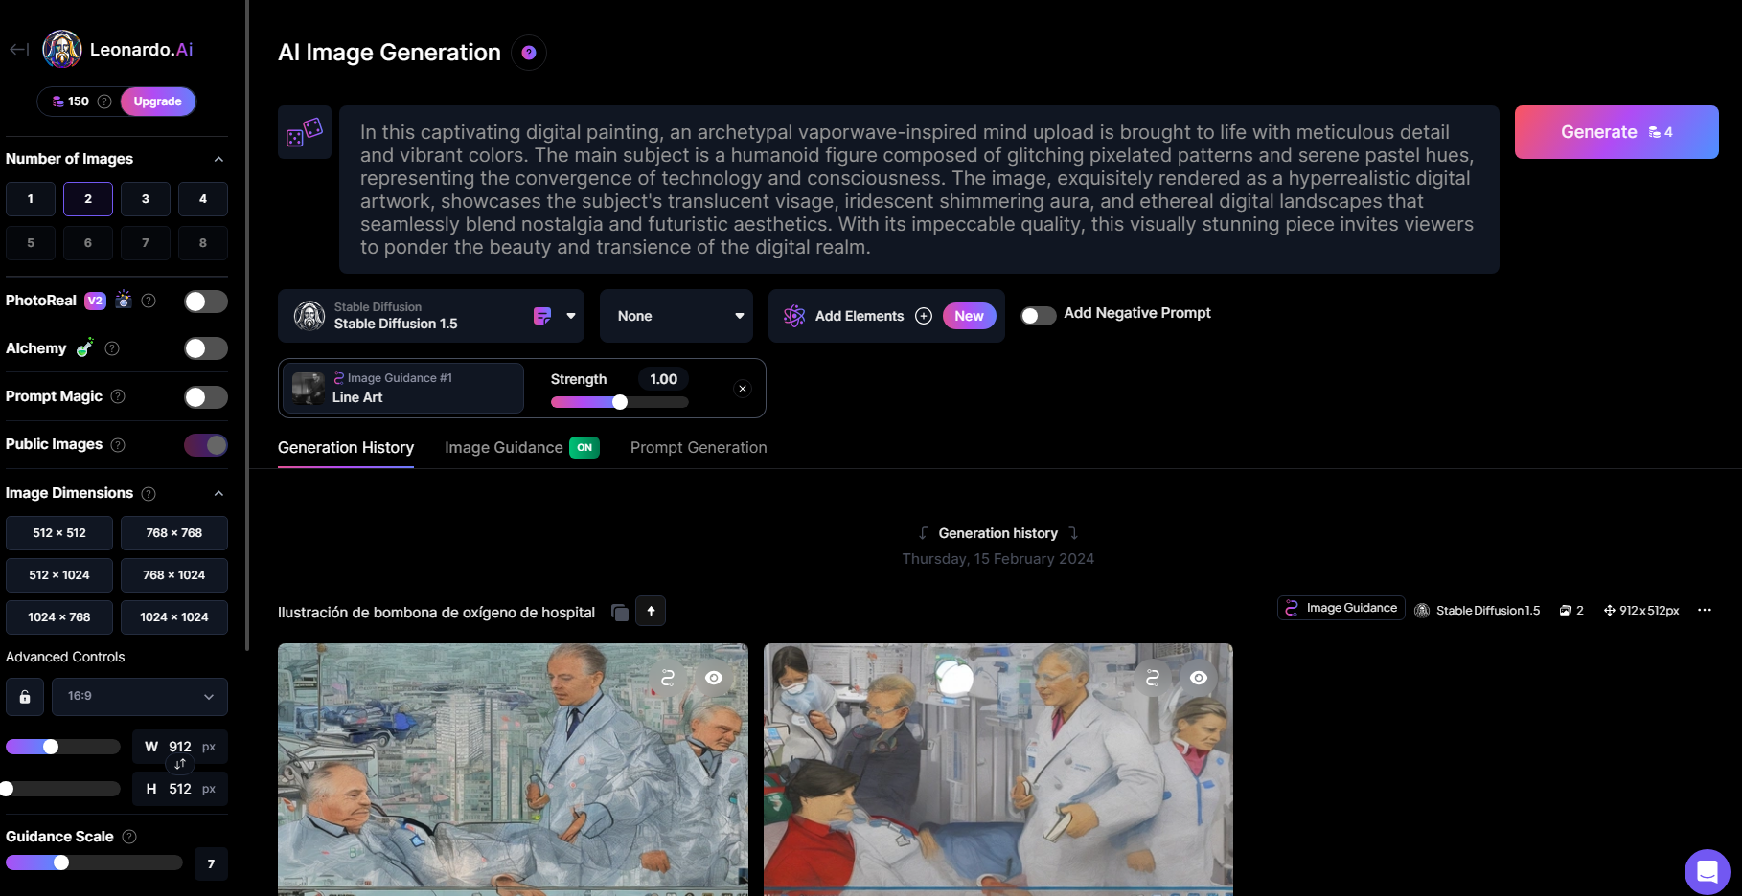
Task: Click image guidance icon on first generated image
Action: tap(668, 678)
